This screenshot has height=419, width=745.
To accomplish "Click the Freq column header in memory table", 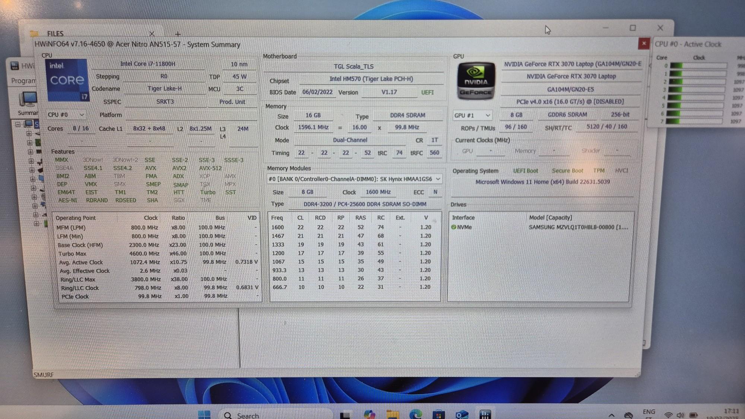I will click(x=277, y=218).
